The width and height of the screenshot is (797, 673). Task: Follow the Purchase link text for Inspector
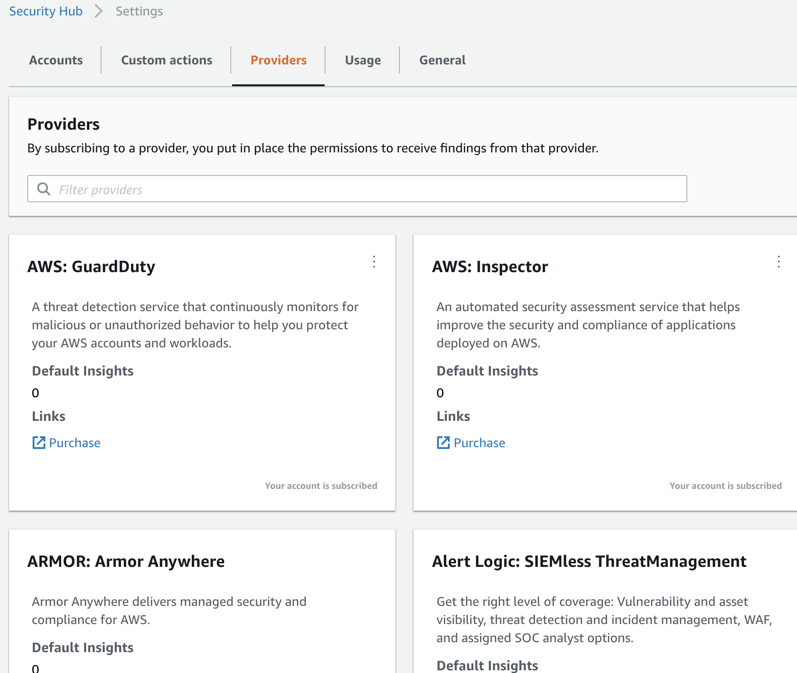click(479, 443)
